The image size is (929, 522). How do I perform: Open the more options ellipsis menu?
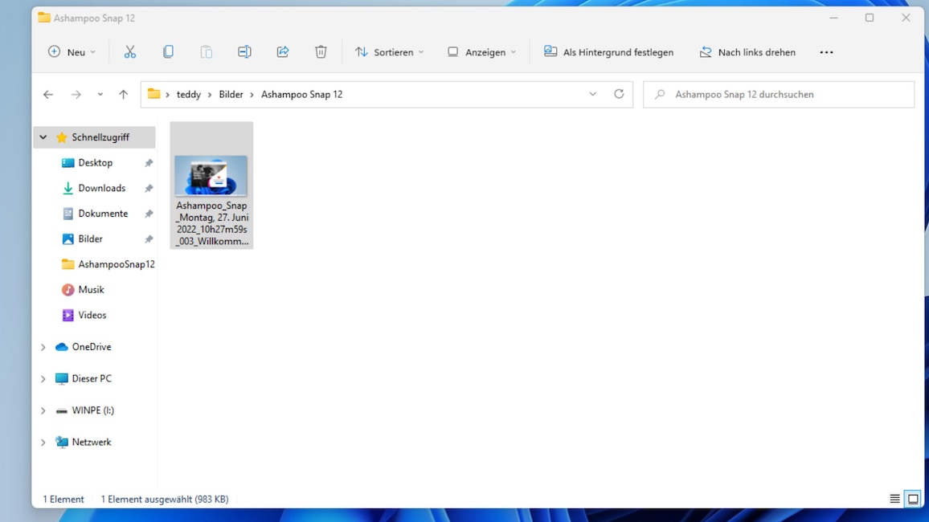(826, 52)
